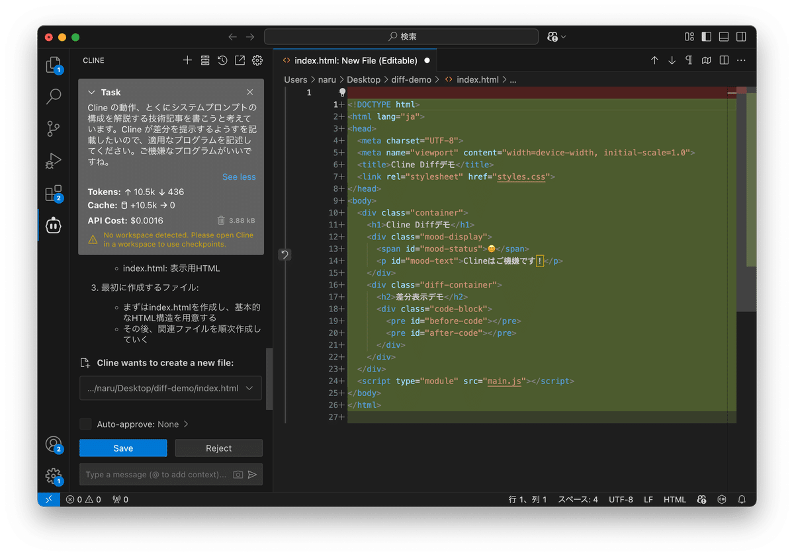This screenshot has height=556, width=794.
Task: Open the Source Control view icon
Action: click(54, 129)
